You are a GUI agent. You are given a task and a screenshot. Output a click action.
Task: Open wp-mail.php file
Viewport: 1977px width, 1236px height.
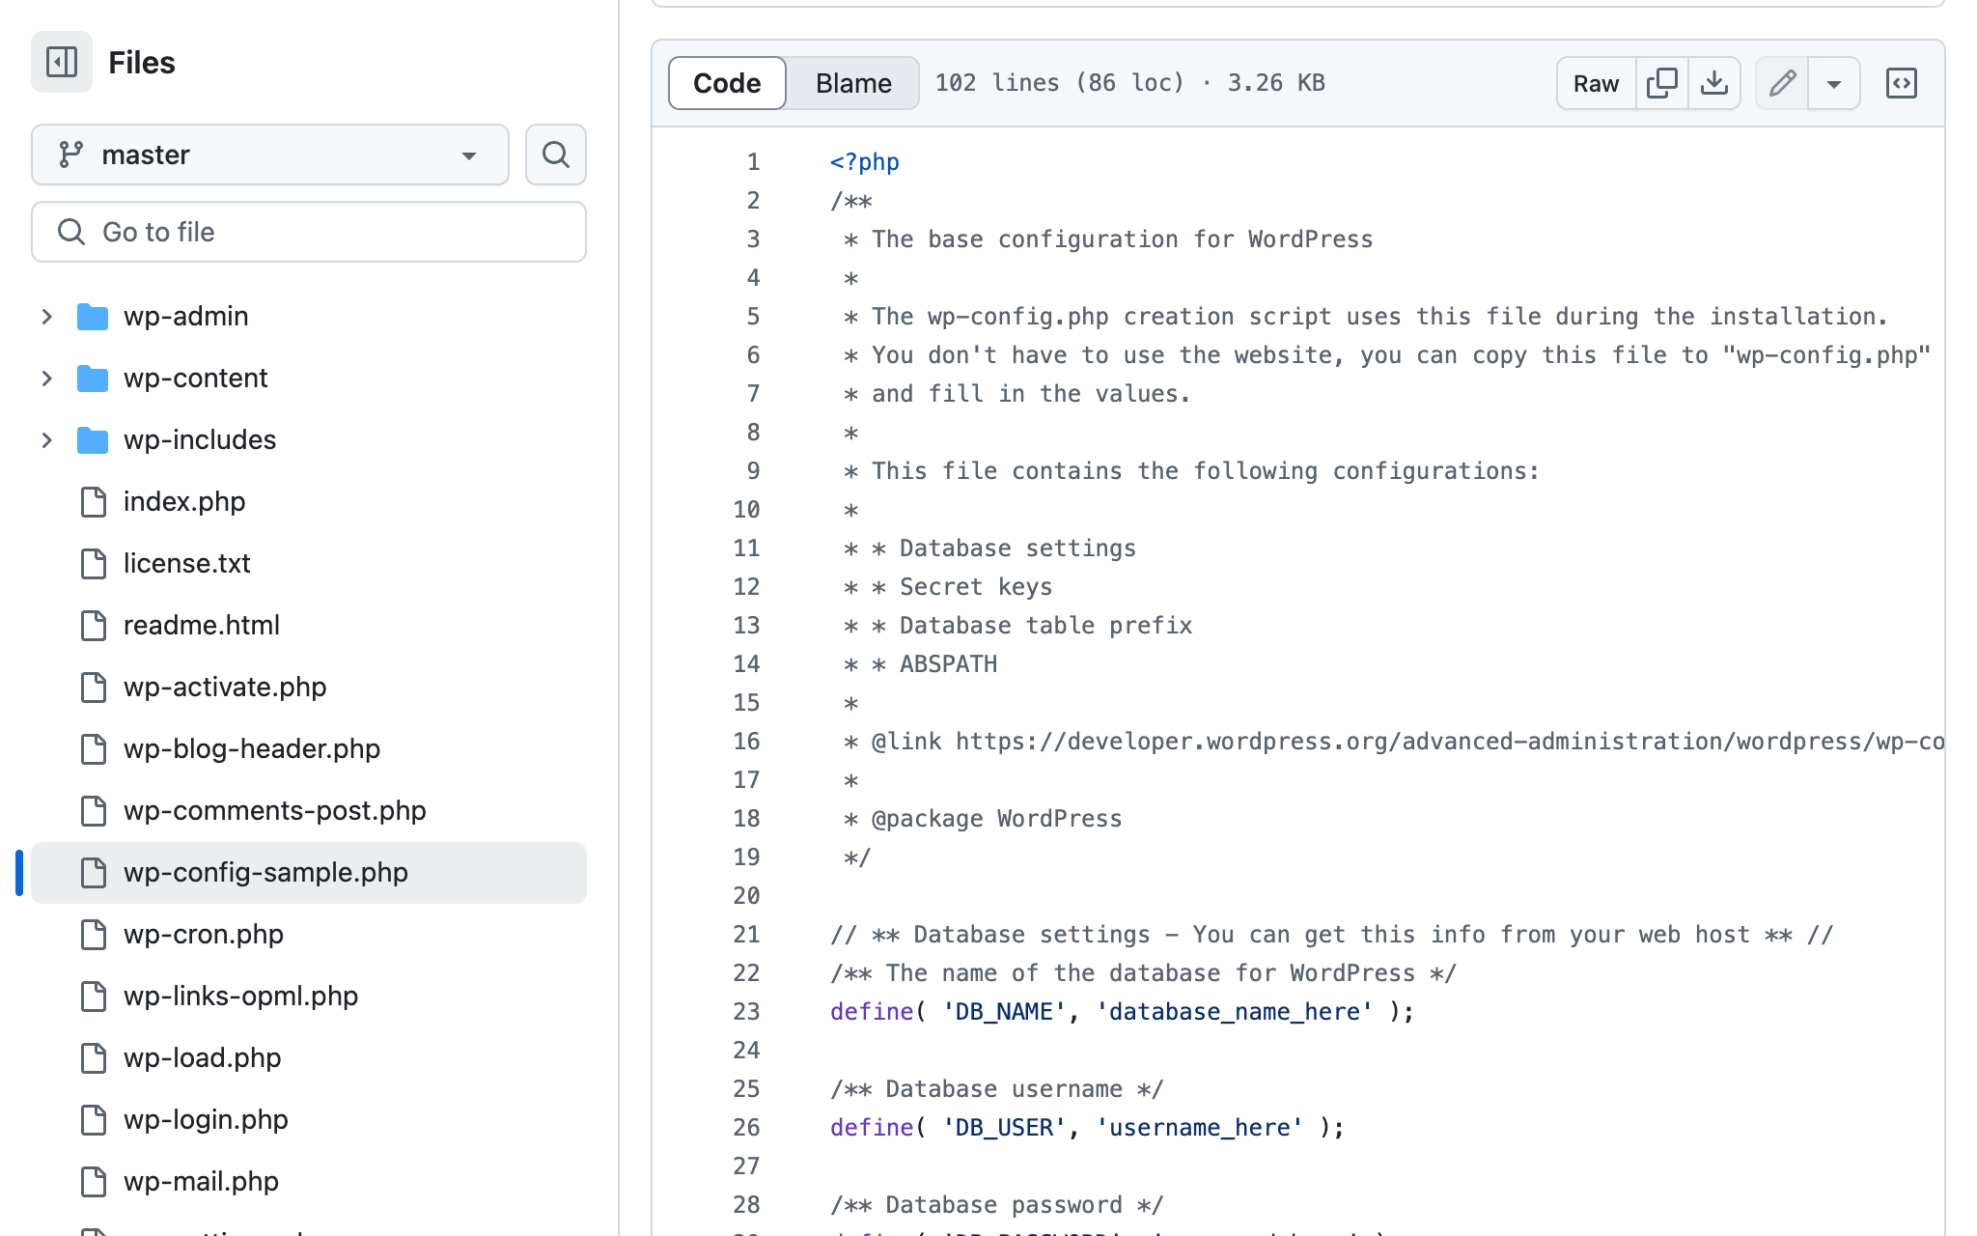[x=201, y=1182]
